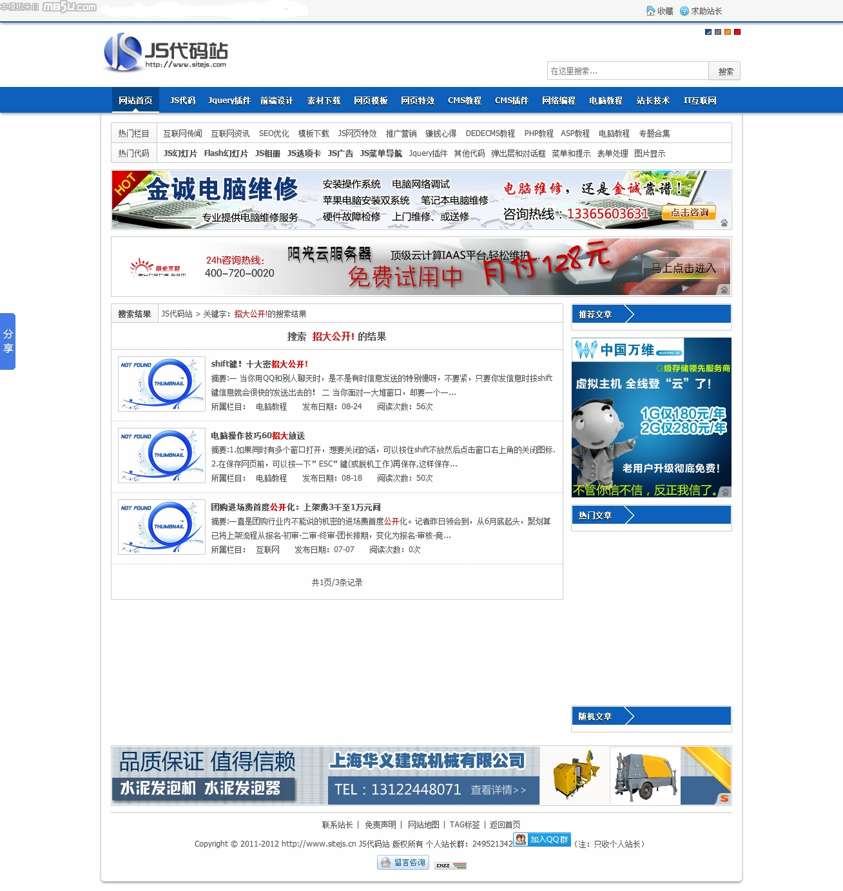Open the article 电脑操作技巧60招大放送

(258, 436)
